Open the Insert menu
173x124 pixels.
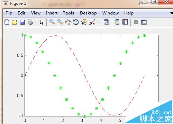[x=52, y=13]
